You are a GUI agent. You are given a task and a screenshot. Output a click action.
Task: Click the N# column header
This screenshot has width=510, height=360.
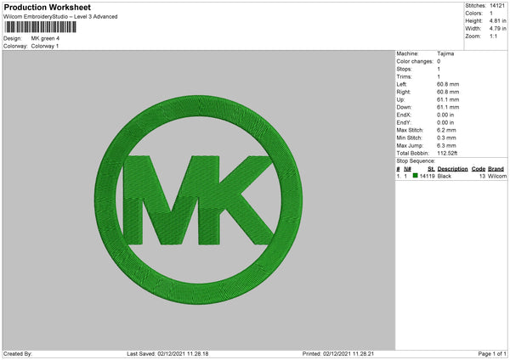tap(408, 169)
